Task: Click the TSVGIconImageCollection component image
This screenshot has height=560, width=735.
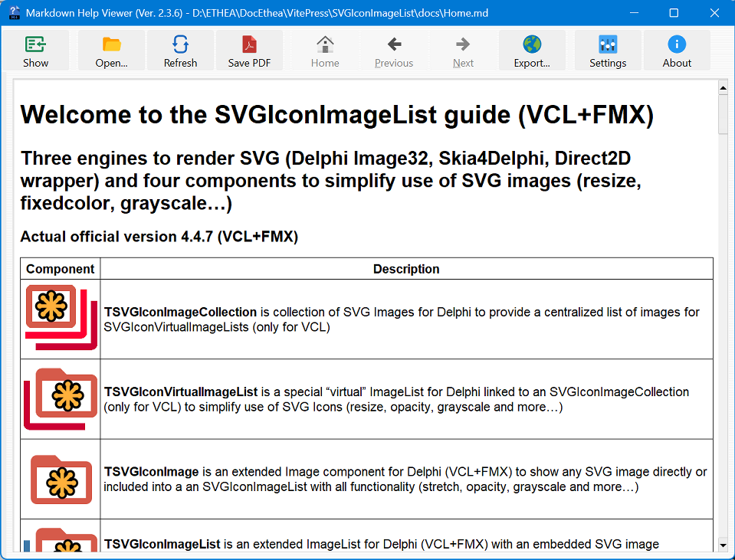Action: coord(61,318)
